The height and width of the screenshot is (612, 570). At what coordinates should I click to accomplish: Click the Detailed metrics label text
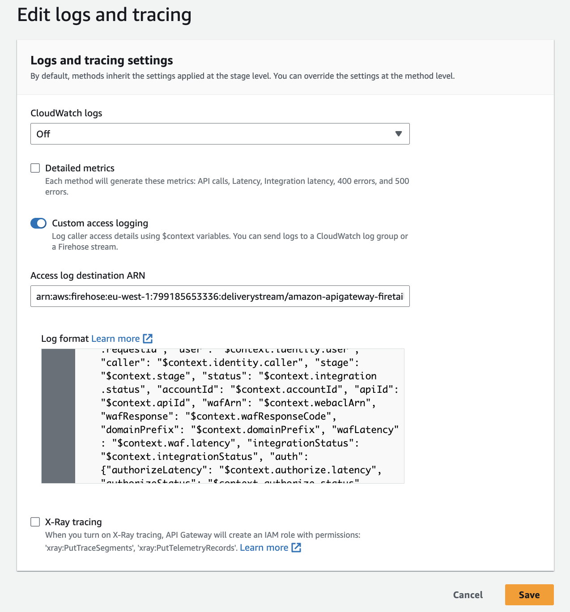(80, 168)
